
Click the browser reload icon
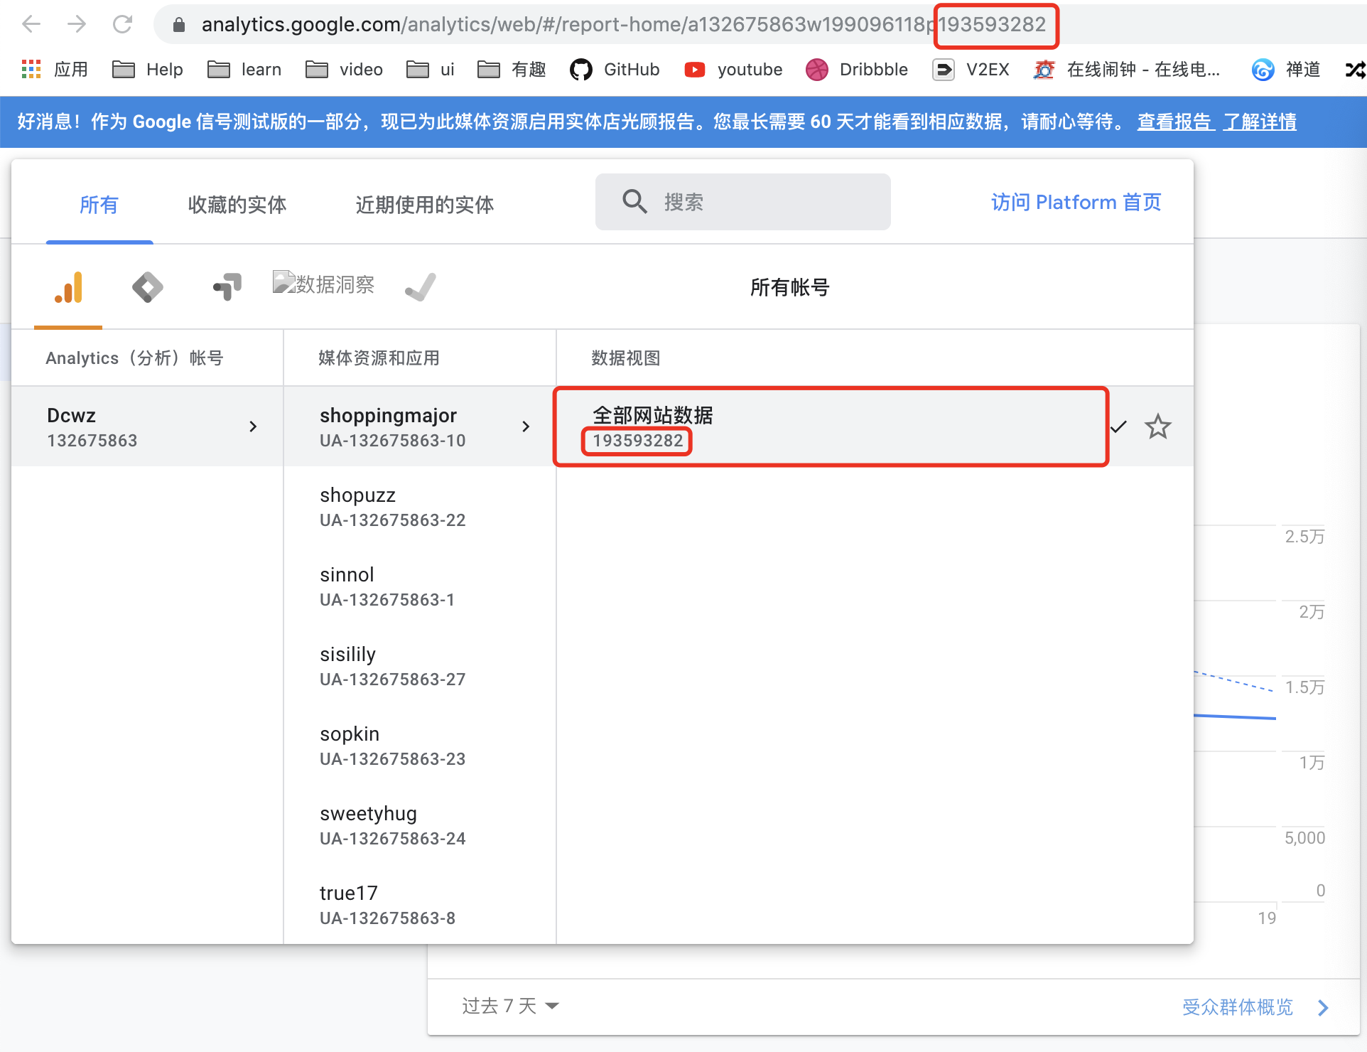122,25
